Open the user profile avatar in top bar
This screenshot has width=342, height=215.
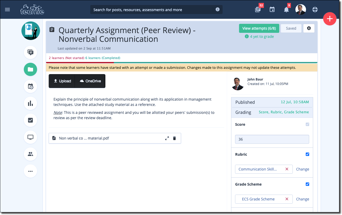point(301,10)
